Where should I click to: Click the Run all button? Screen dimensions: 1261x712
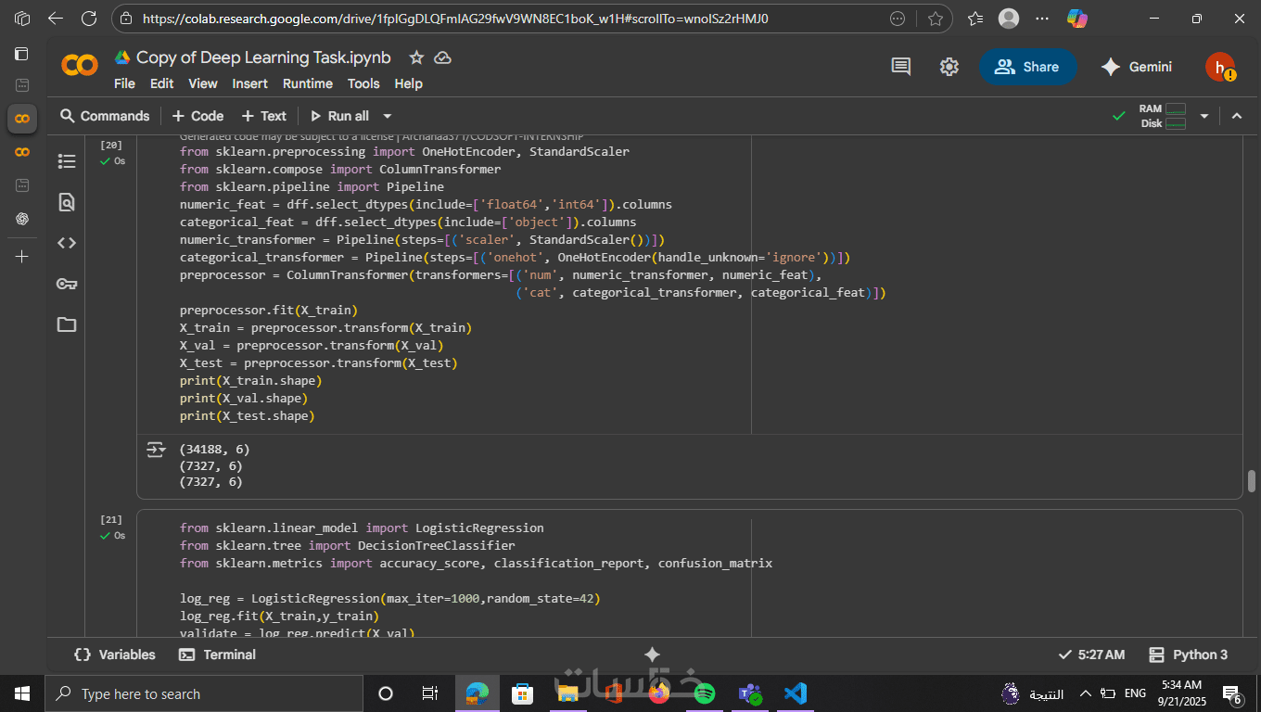point(339,116)
